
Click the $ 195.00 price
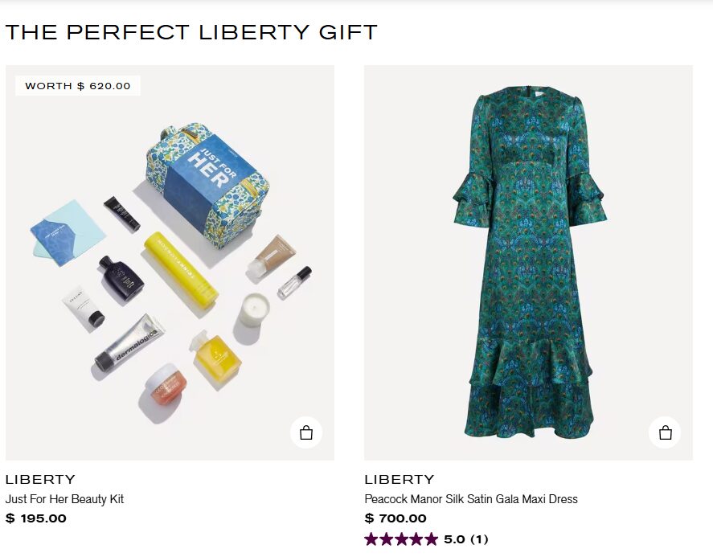[36, 518]
